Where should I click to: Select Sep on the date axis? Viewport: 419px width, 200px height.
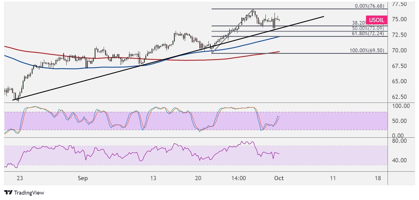click(x=82, y=178)
